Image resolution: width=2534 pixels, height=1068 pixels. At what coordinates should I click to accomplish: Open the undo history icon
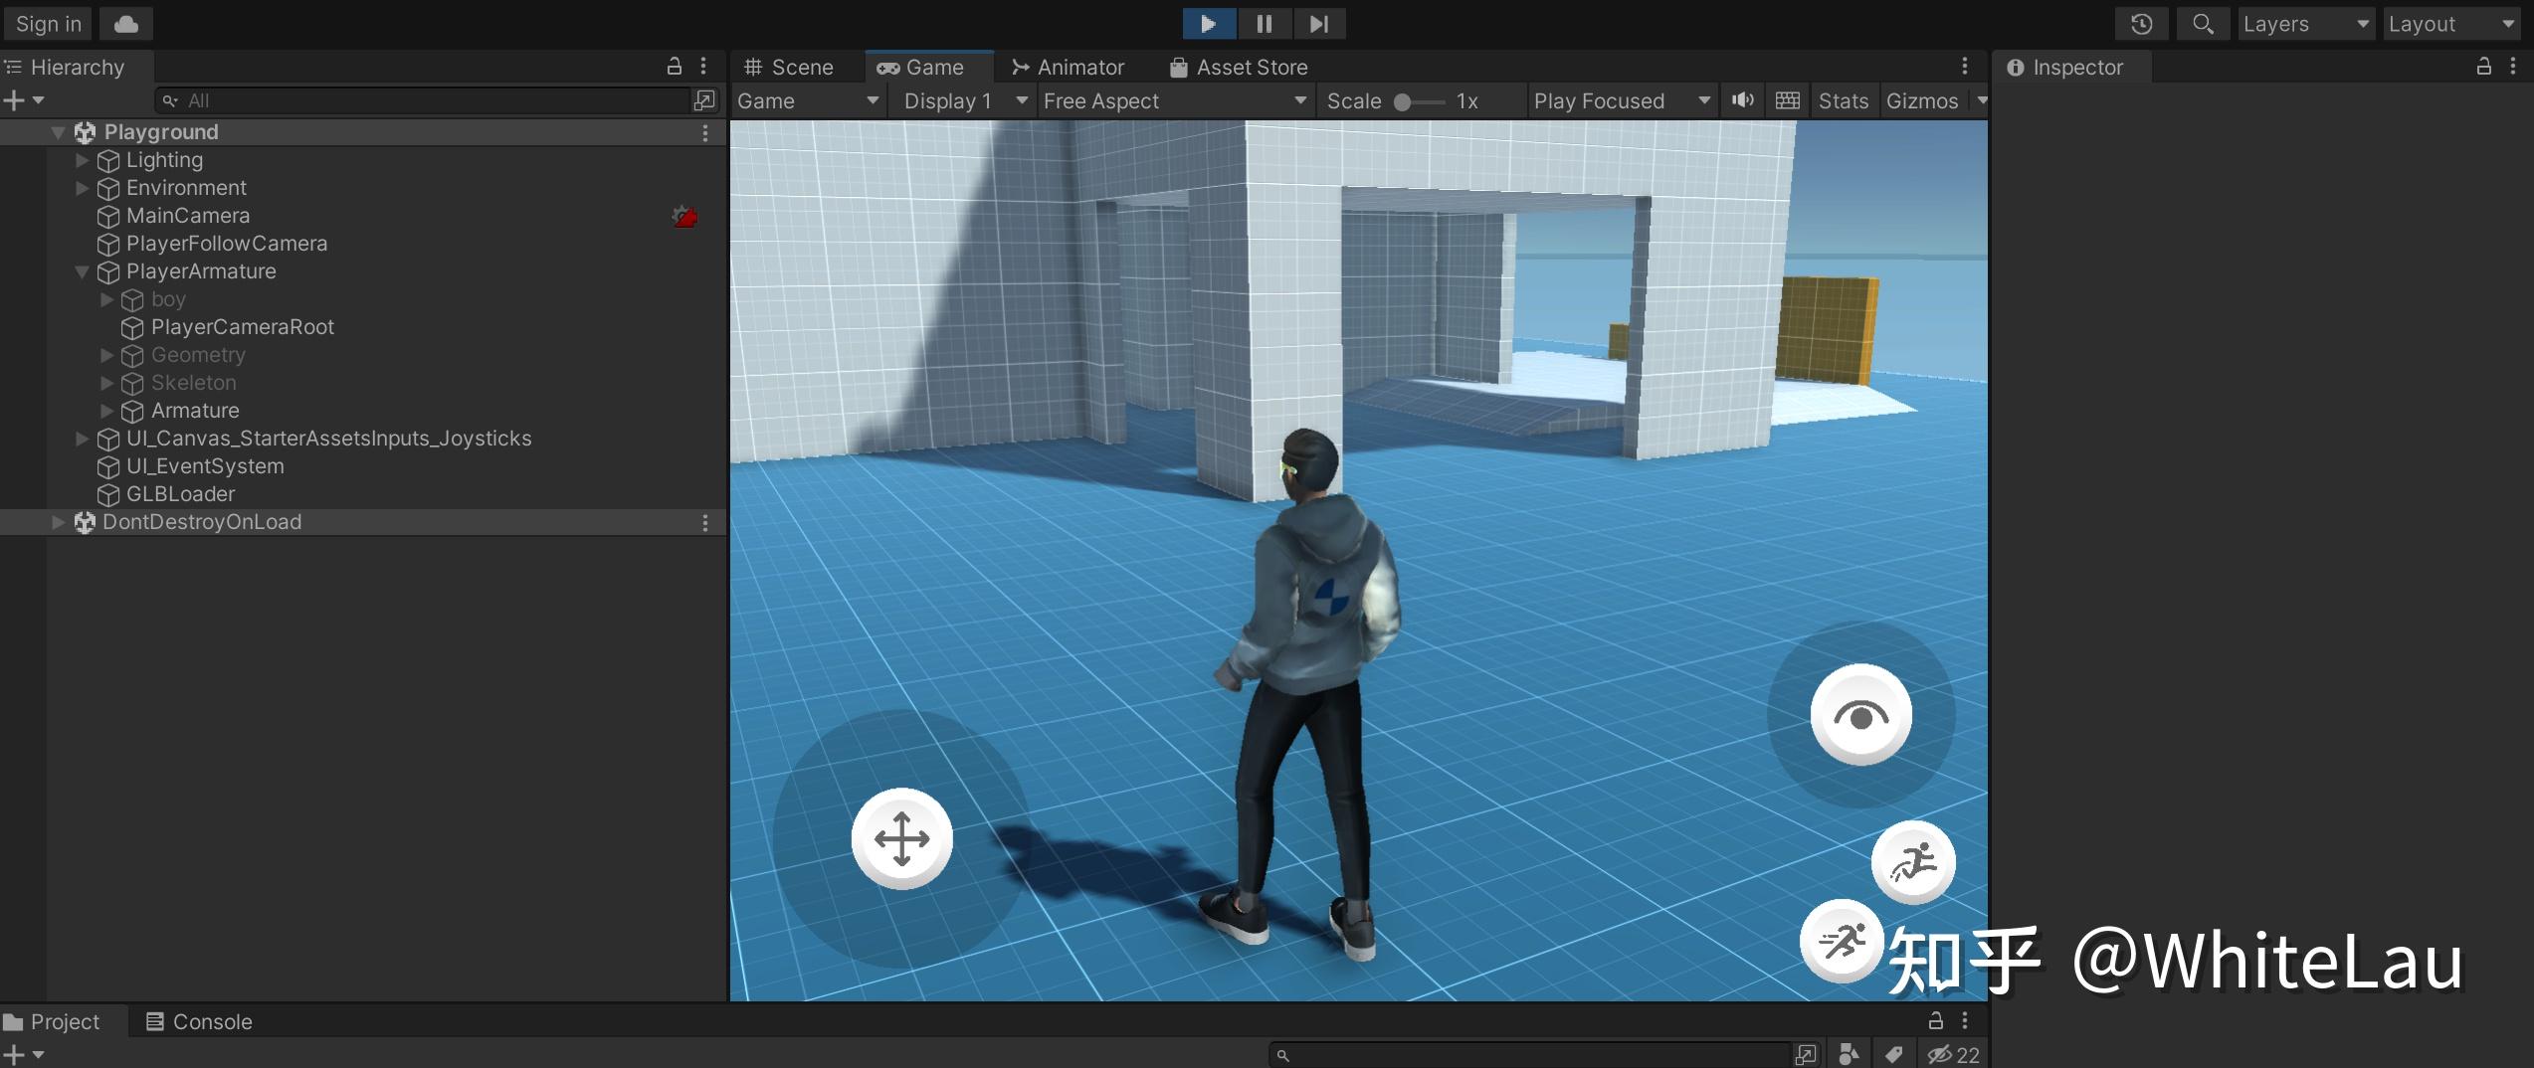[x=2141, y=24]
